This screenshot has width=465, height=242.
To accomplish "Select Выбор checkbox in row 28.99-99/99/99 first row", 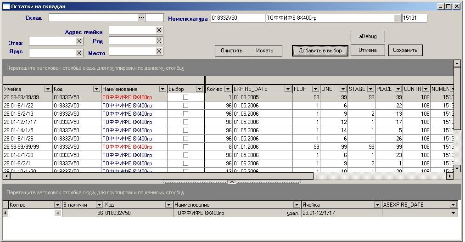I will 185,97.
